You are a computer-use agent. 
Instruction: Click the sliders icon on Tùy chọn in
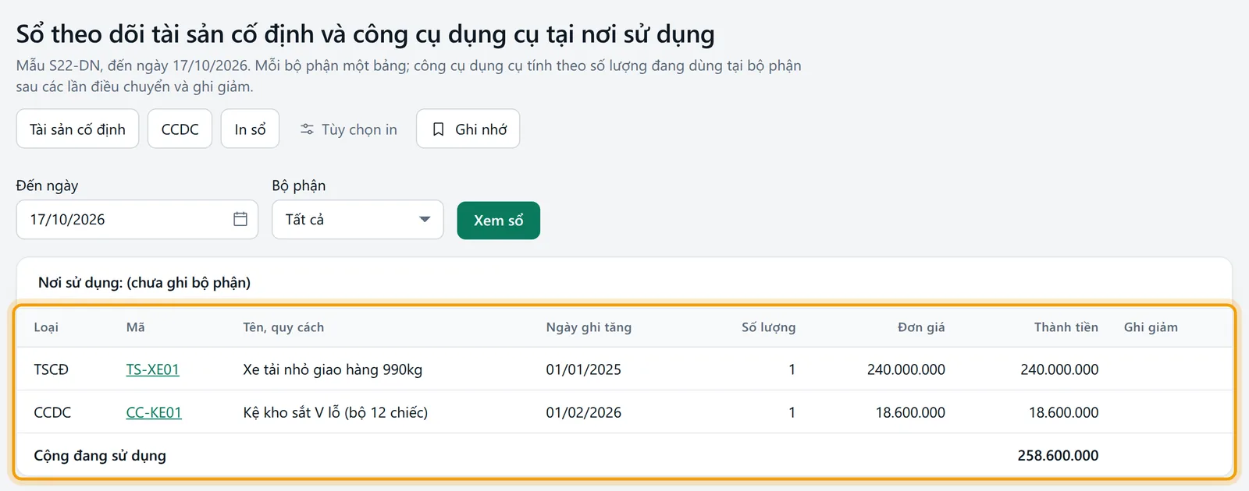click(x=308, y=129)
